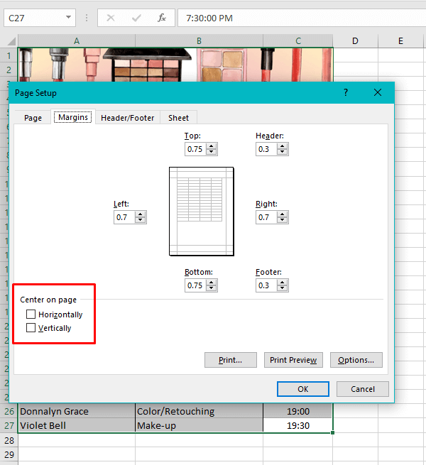The height and width of the screenshot is (465, 426).
Task: Enable Horizontally center on page
Action: 31,314
